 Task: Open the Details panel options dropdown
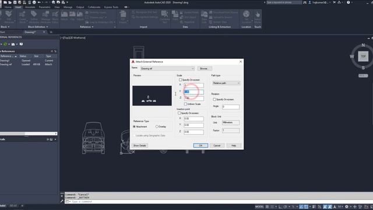click(55, 139)
